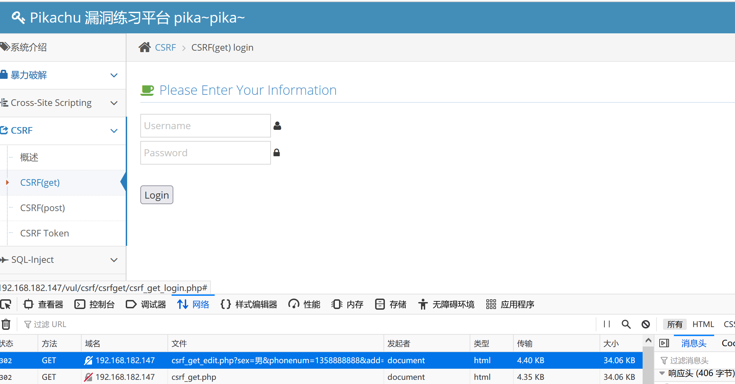Screen dimensions: 735x384
Task: Click the element picker icon in devtools
Action: 6,304
